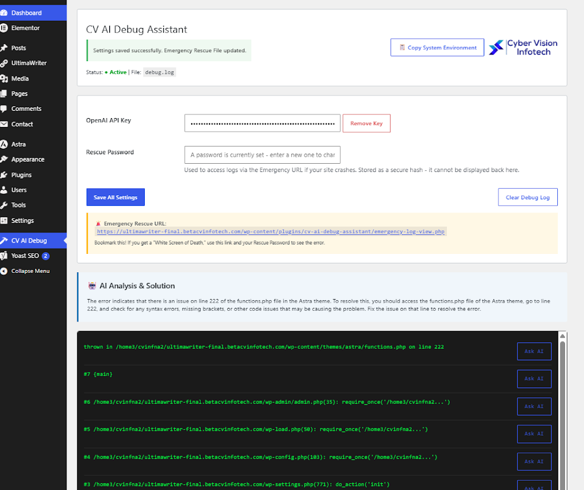The height and width of the screenshot is (490, 584).
Task: Click the Posts pin icon
Action: coord(4,48)
